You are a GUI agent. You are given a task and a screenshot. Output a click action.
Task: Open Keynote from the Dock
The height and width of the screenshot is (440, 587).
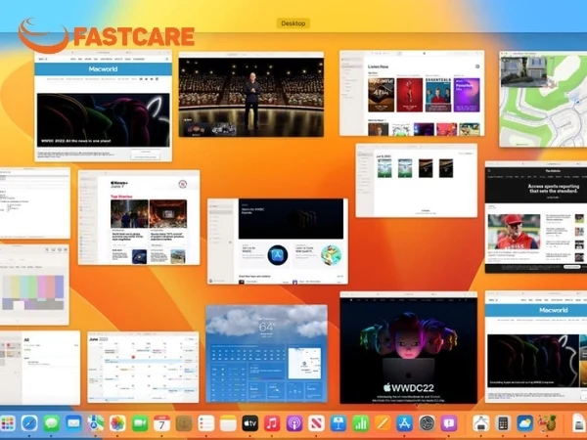(339, 423)
